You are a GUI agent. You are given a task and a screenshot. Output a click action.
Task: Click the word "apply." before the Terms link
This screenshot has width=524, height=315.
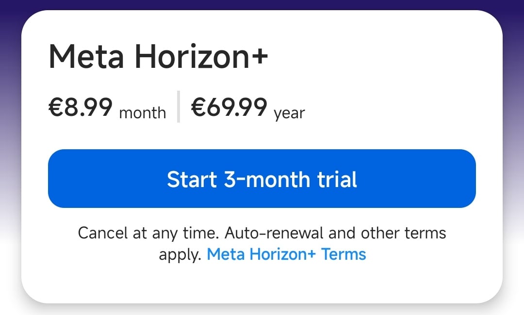(x=180, y=254)
